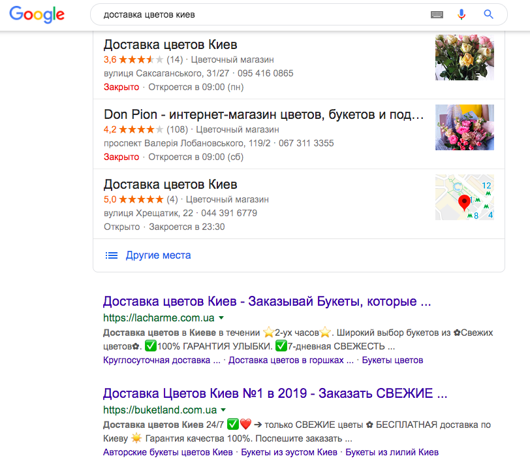Open result Доставка Цветов Киев №1 в 2019
The width and height of the screenshot is (530, 471).
[x=275, y=393]
